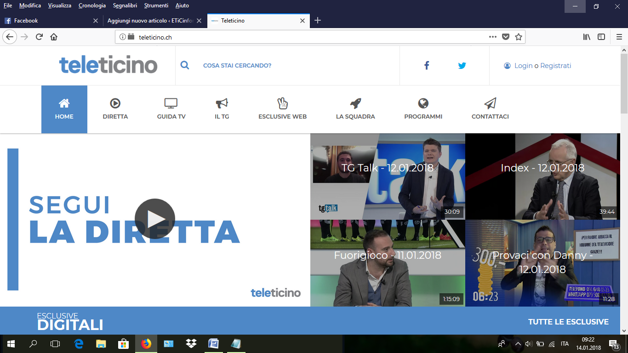Screen dimensions: 628x353
Task: Open the Aiuto menu
Action: [182, 6]
